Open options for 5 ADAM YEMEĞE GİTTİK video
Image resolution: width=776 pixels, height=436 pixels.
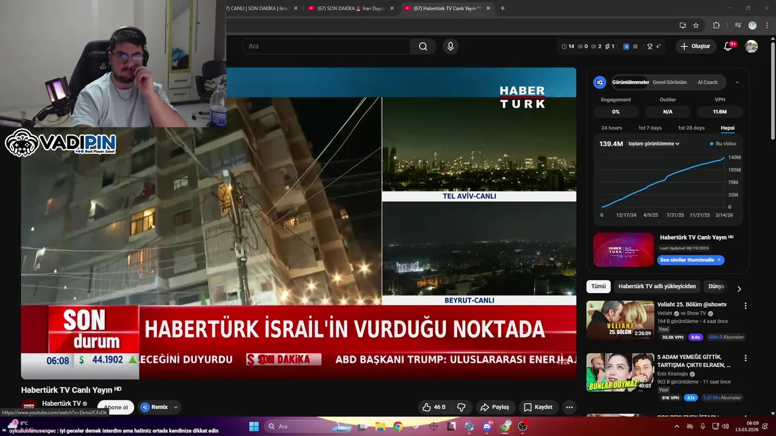pyautogui.click(x=746, y=358)
